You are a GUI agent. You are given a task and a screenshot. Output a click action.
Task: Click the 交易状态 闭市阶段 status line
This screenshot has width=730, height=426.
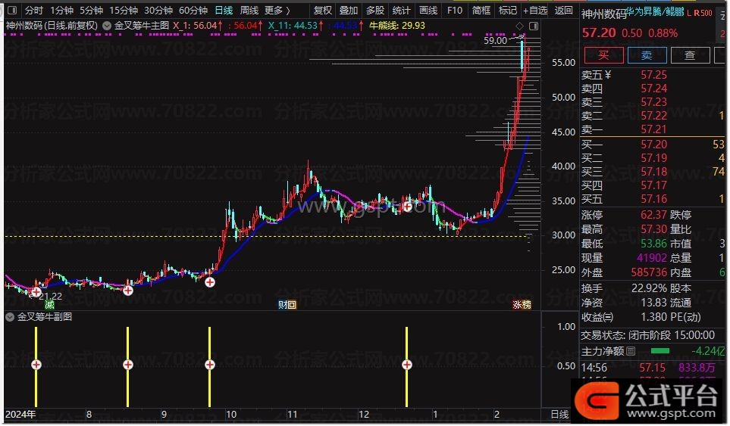pyautogui.click(x=647, y=335)
